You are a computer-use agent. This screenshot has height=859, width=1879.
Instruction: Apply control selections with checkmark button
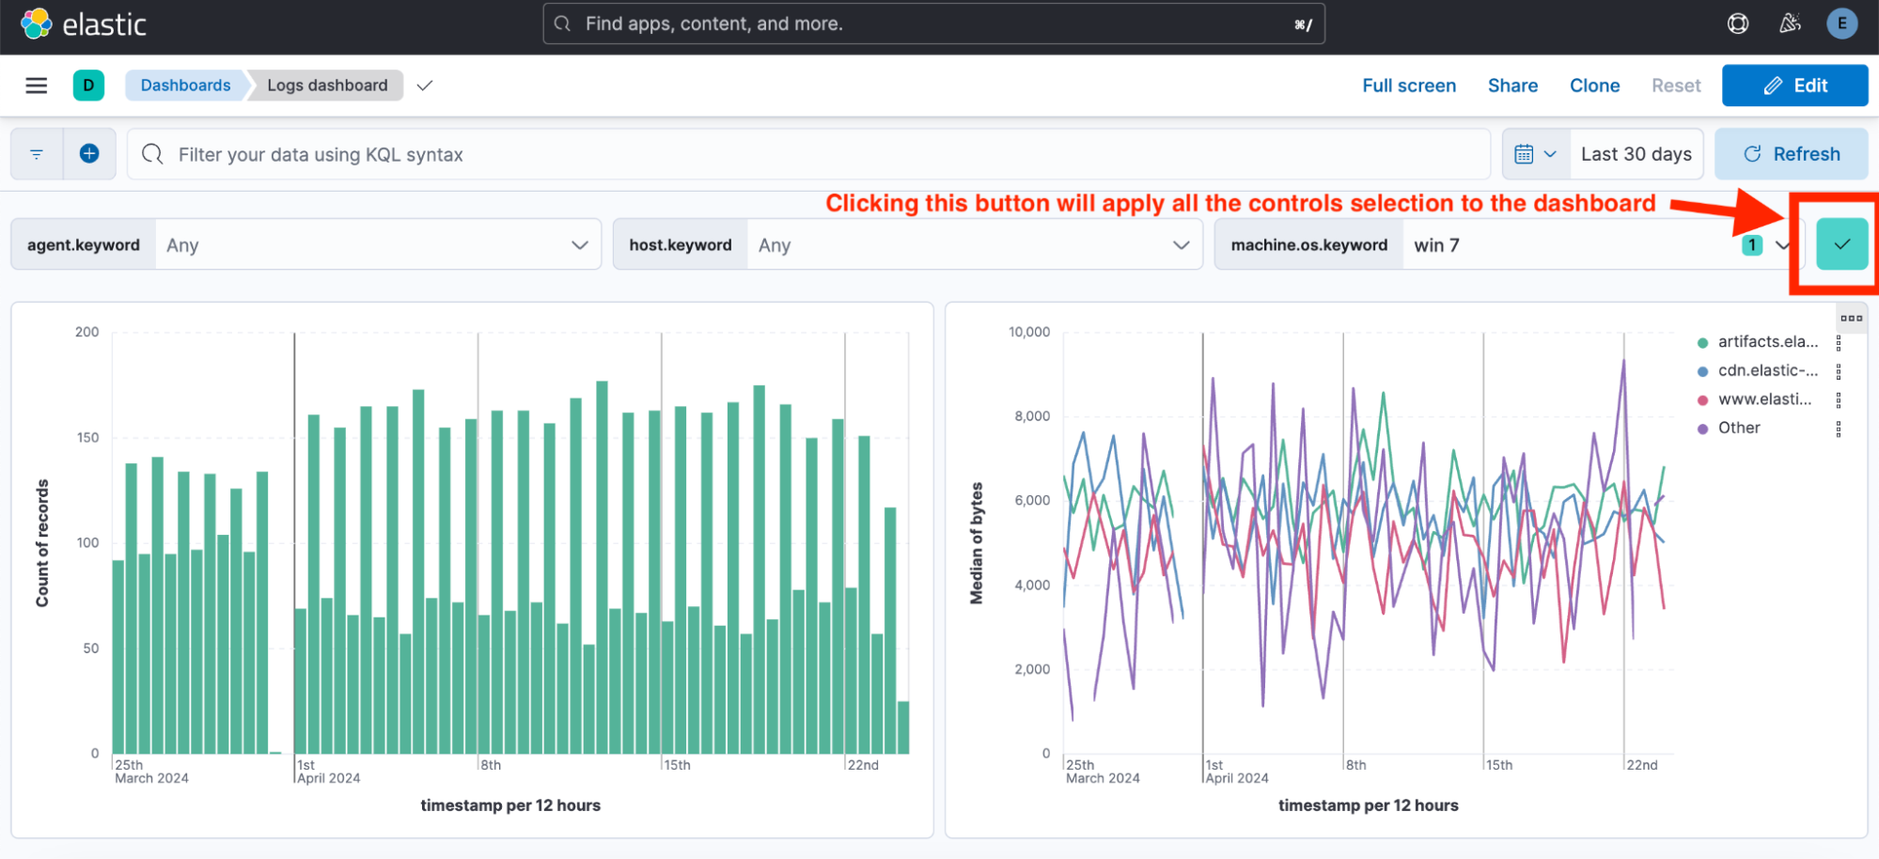1841,244
